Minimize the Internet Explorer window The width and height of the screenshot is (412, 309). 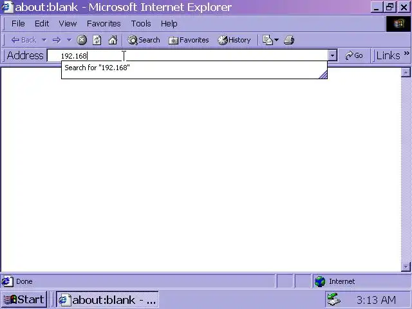[x=377, y=7]
